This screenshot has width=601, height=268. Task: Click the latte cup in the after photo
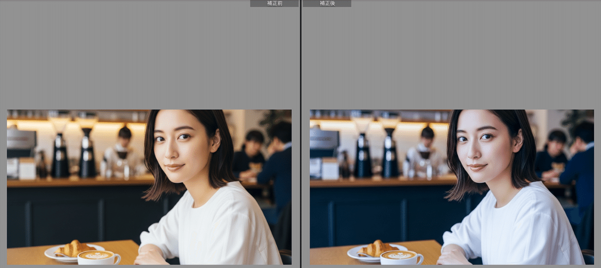tap(401, 257)
